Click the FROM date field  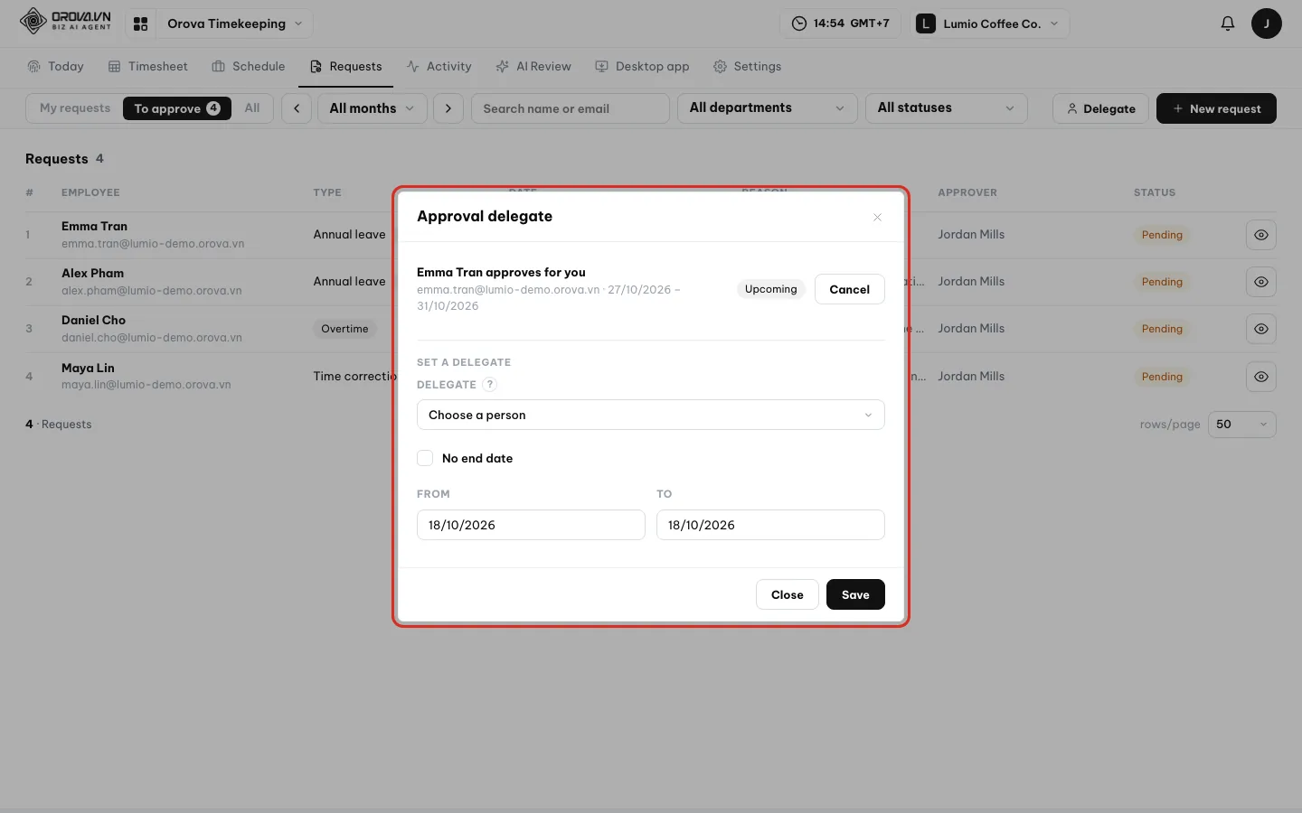pos(531,525)
